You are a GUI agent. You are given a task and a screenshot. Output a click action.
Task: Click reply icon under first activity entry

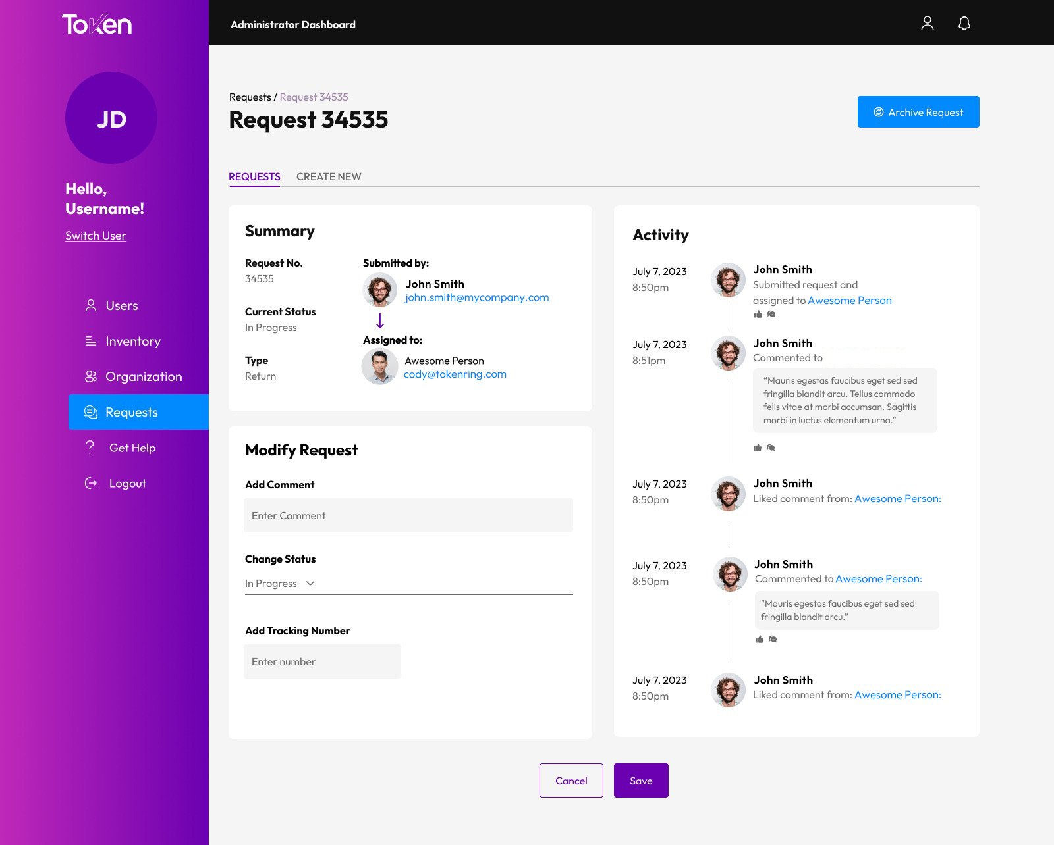pyautogui.click(x=771, y=315)
